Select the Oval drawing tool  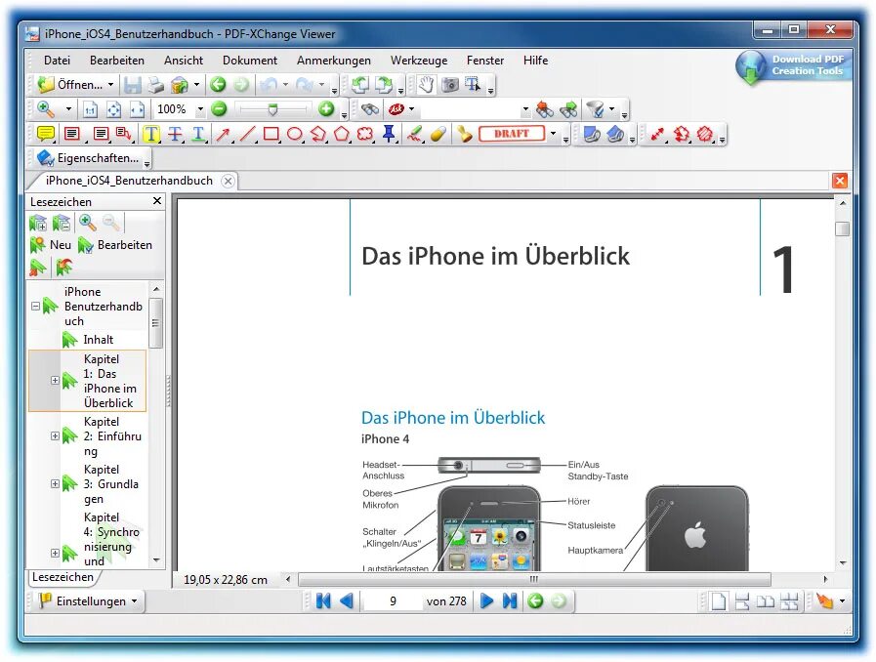pyautogui.click(x=294, y=134)
